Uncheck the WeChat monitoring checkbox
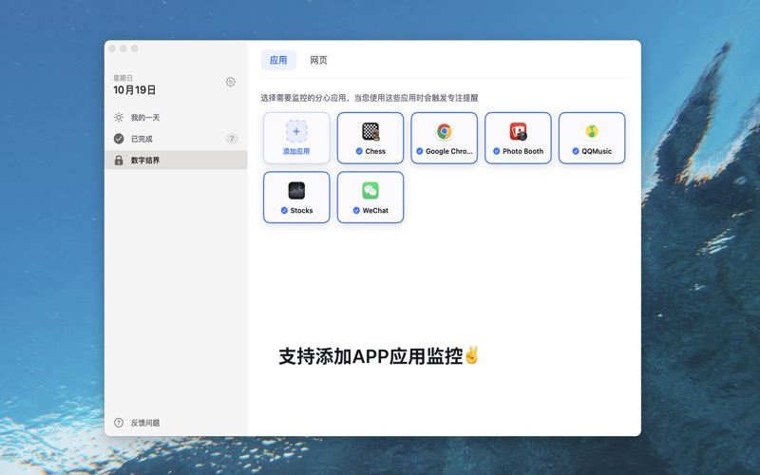 356,211
